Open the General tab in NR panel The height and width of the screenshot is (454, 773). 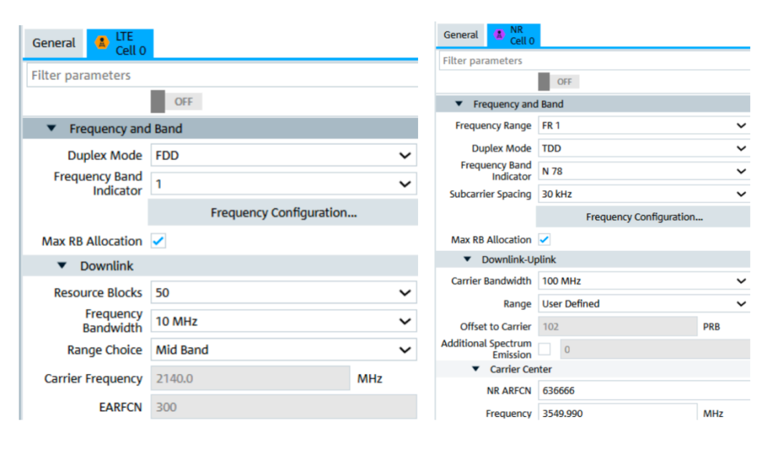point(460,35)
